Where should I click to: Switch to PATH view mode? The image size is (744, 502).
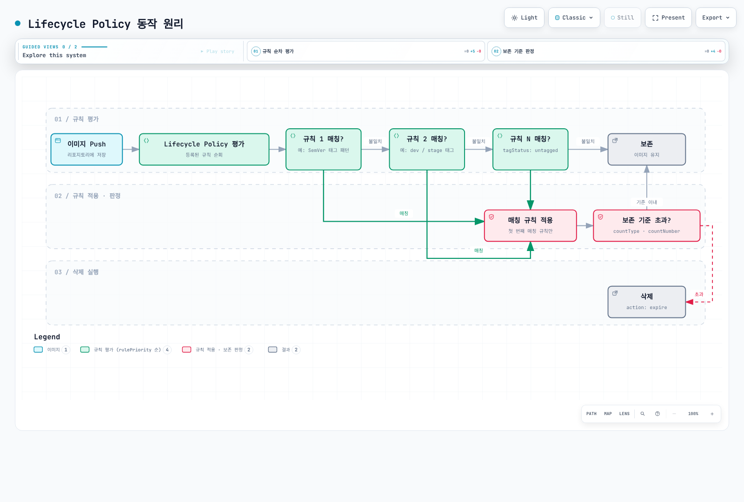pyautogui.click(x=591, y=414)
